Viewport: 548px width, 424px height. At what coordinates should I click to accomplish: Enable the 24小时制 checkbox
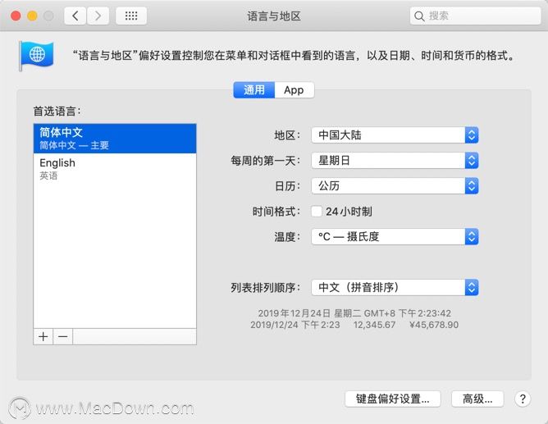point(317,212)
